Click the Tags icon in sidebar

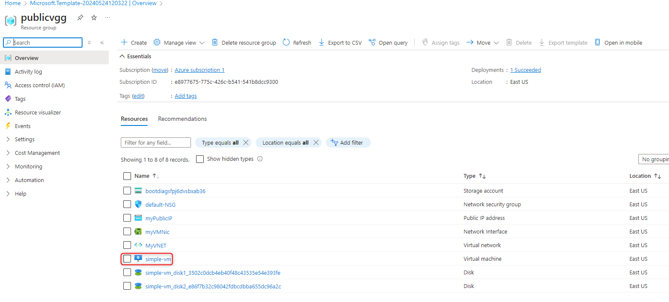[x=8, y=99]
